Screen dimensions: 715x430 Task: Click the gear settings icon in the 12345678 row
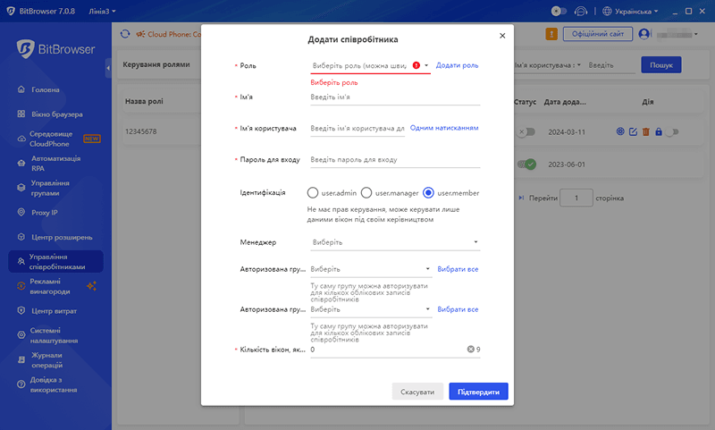click(x=620, y=132)
